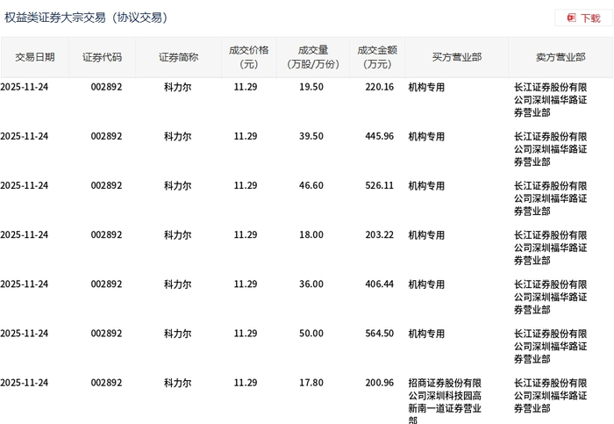
Task: Select the 买方营业部 column header
Action: pos(456,57)
